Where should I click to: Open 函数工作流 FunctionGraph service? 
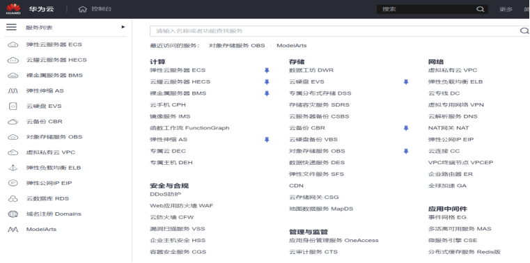tap(189, 128)
